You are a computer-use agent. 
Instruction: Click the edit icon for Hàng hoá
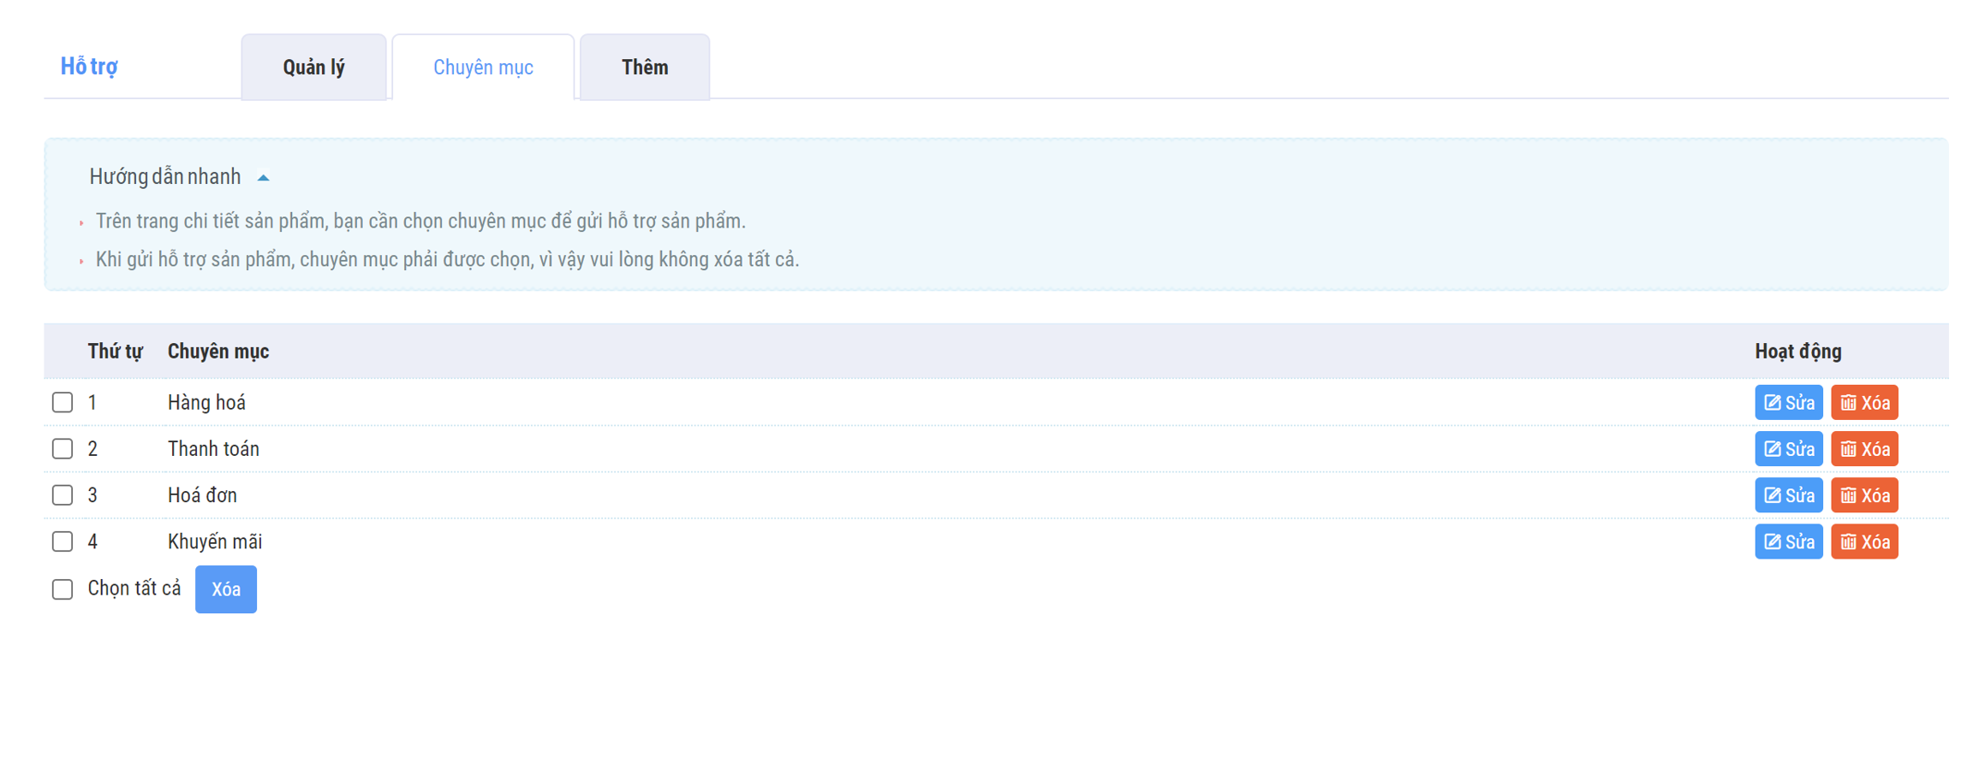(1772, 403)
